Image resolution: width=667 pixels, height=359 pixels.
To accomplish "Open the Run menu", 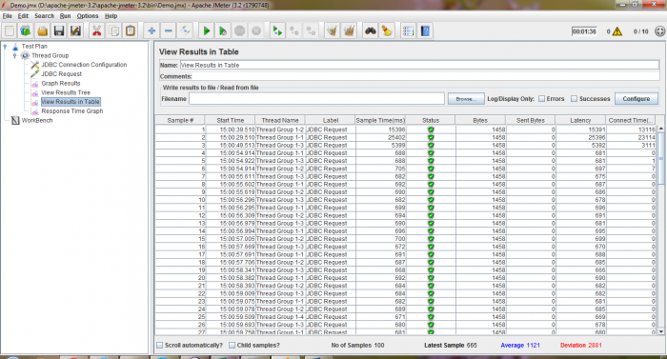I will tap(65, 16).
